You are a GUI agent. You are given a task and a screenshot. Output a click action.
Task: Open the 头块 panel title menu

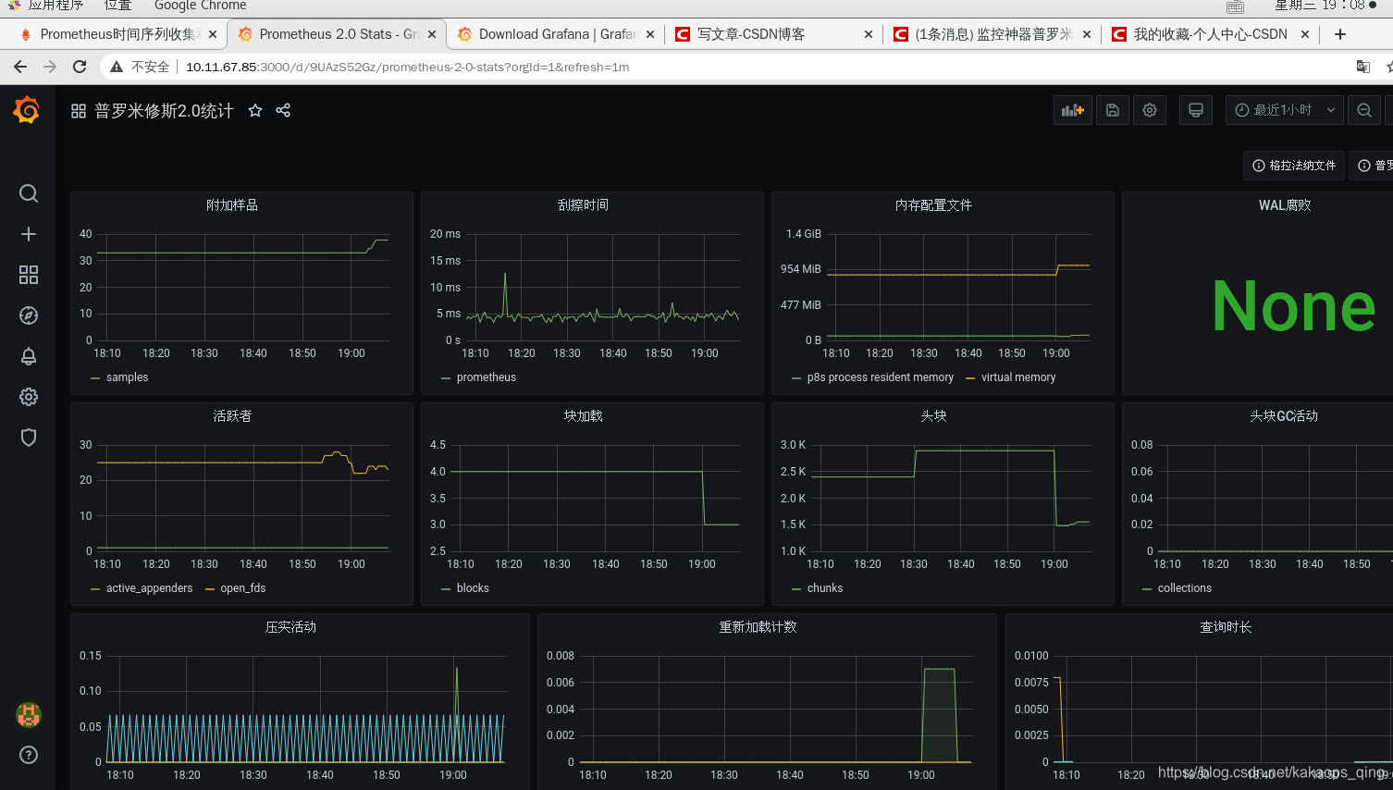(933, 416)
